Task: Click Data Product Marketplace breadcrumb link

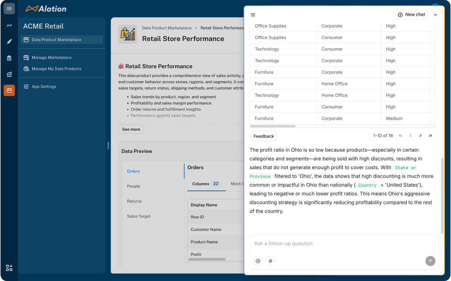Action: click(x=167, y=28)
